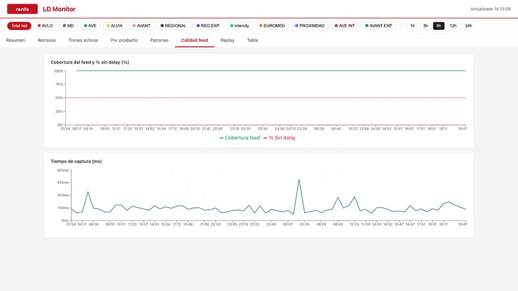This screenshot has width=518, height=291.
Task: Toggle the Cobertura feed legend entry
Action: [240, 138]
